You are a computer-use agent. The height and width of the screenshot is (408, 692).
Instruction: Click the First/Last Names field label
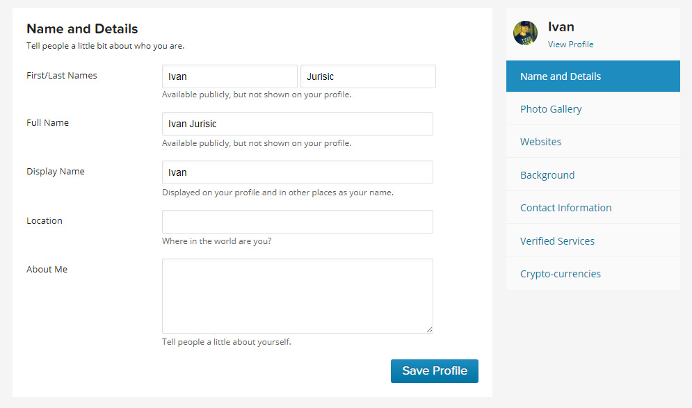(x=61, y=75)
